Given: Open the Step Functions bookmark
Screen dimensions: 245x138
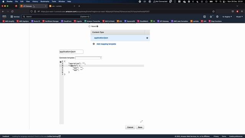Looking at the screenshot, I should [x=215, y=21].
